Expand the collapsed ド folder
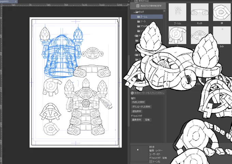 click(135, 36)
